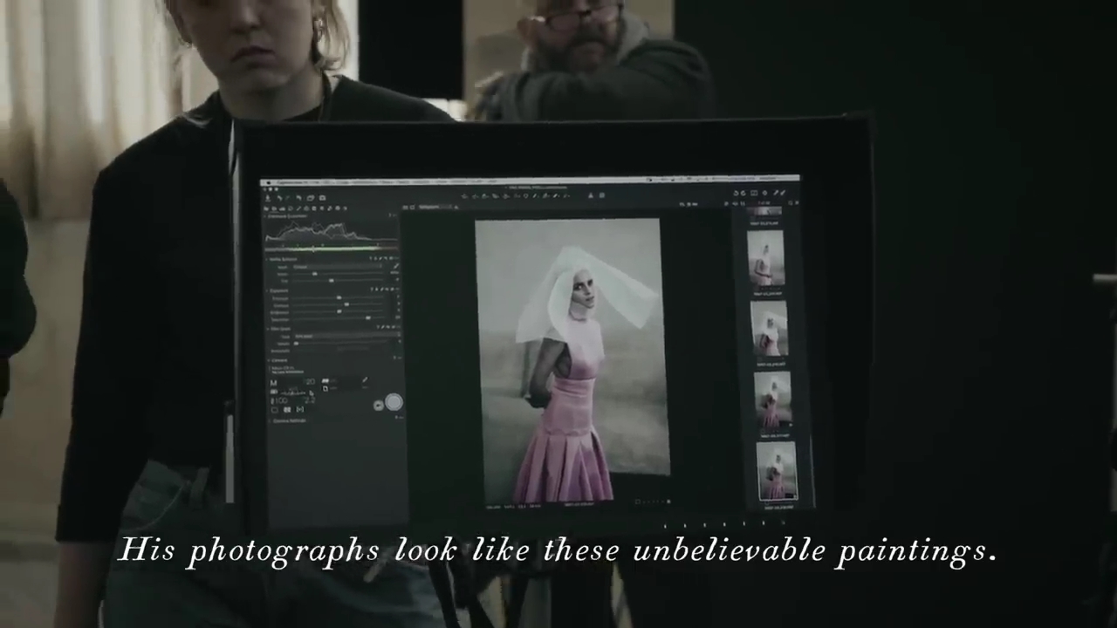Click the exposure warning triangle icon

(590, 195)
